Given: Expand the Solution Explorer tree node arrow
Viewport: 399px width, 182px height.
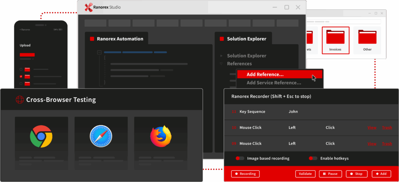Looking at the screenshot, I should pyautogui.click(x=221, y=55).
